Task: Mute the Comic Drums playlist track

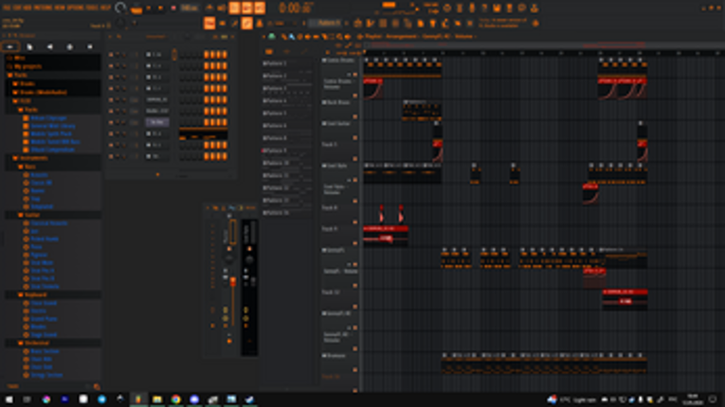Action: pos(355,75)
